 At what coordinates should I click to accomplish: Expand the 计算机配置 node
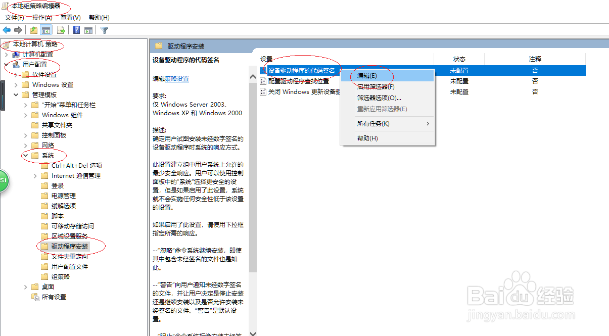click(6, 55)
